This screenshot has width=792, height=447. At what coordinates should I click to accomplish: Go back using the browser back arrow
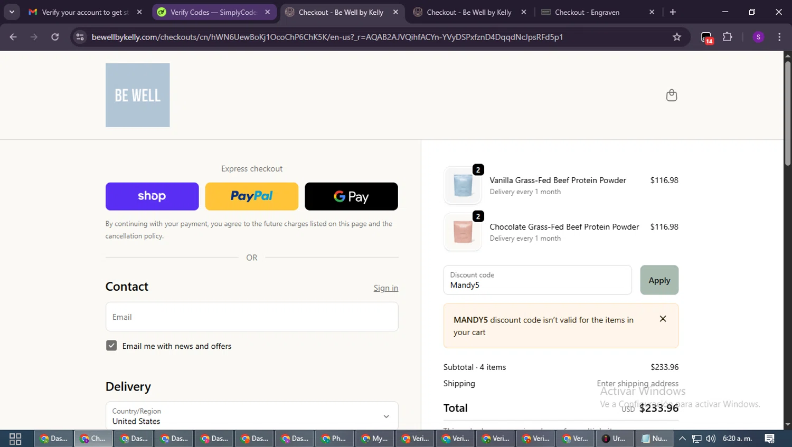[x=13, y=37]
